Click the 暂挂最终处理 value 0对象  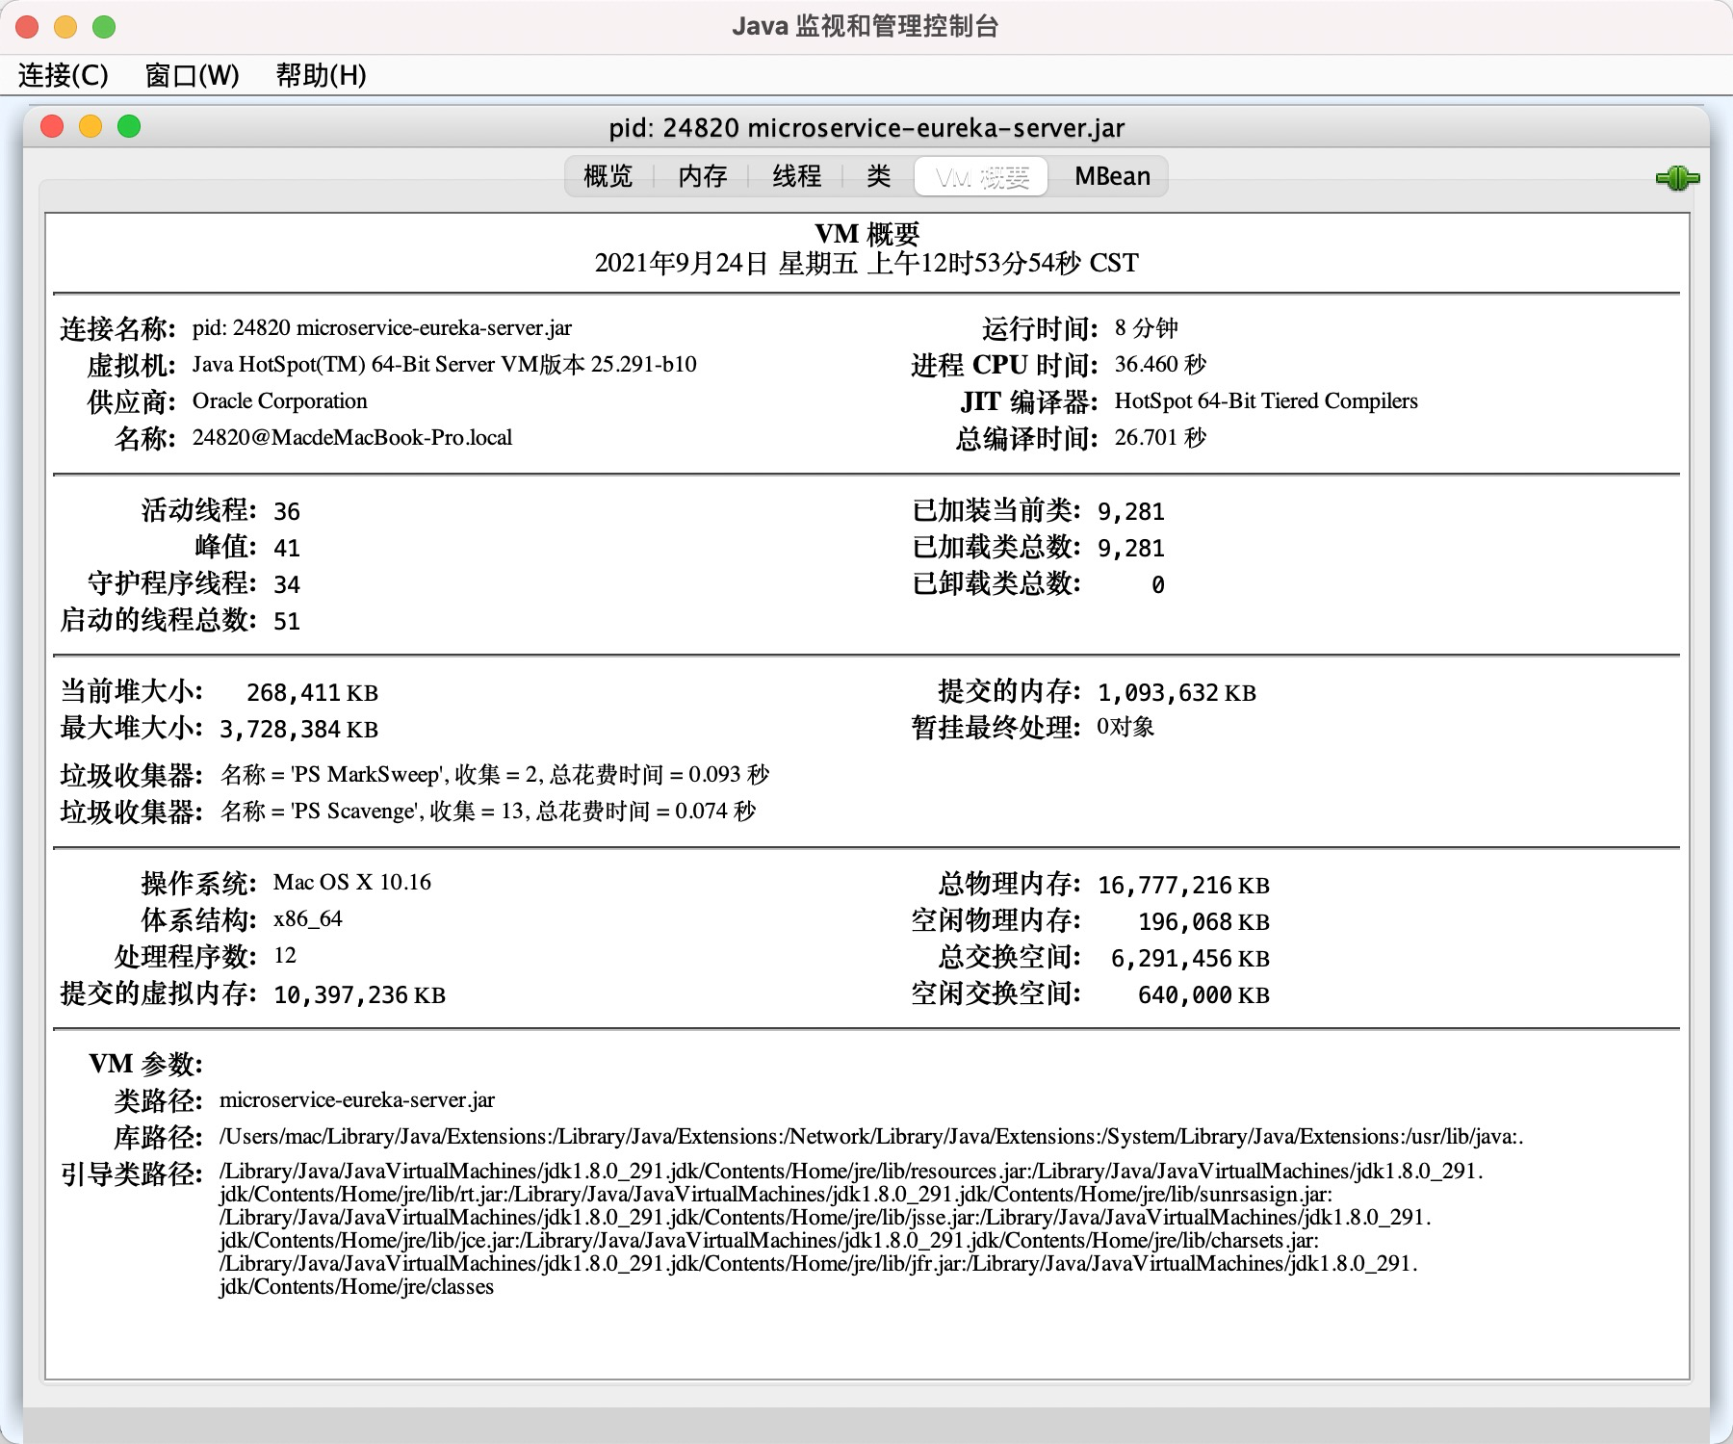point(1125,727)
